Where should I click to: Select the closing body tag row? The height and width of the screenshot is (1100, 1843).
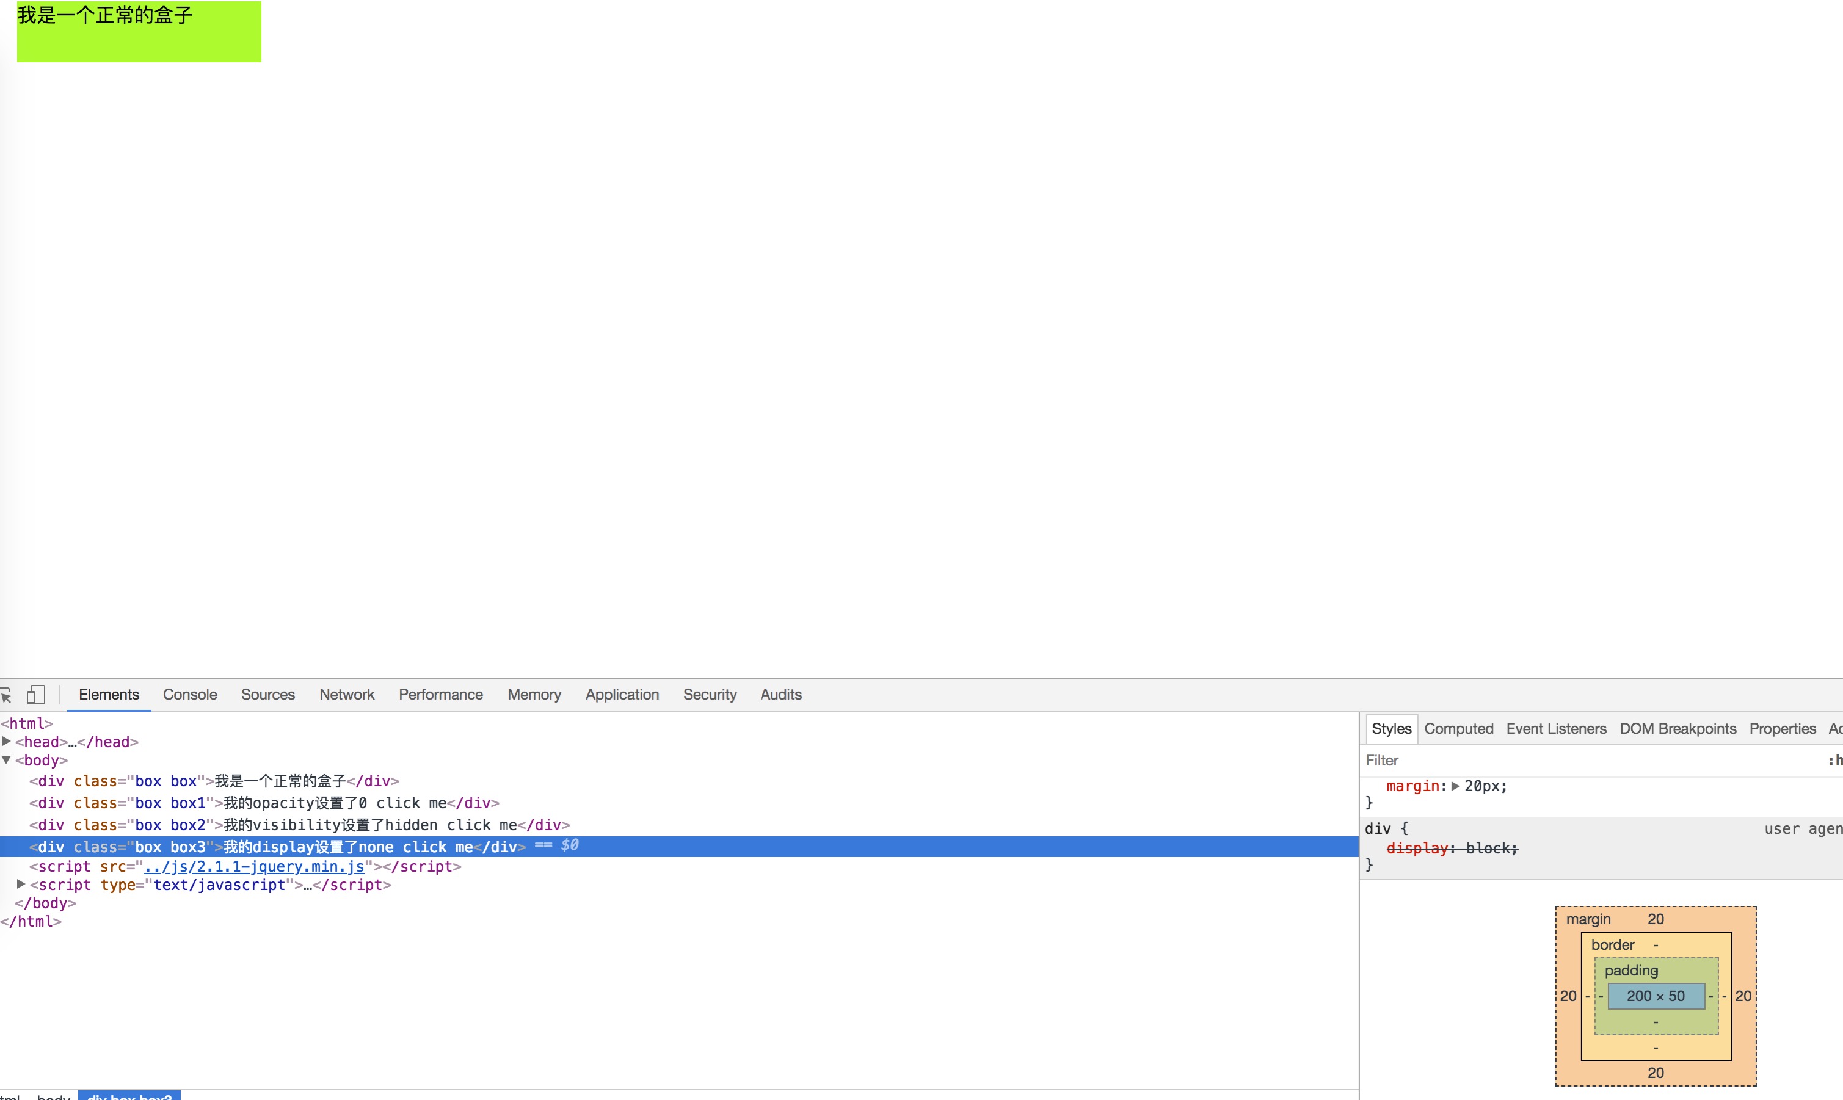[679, 903]
